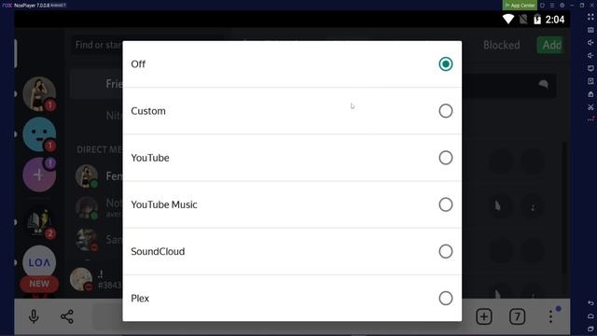Choose the Custom radio button
The height and width of the screenshot is (336, 597).
446,111
